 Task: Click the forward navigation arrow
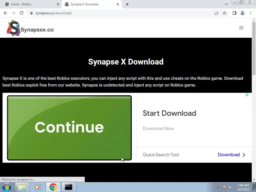click(x=13, y=13)
